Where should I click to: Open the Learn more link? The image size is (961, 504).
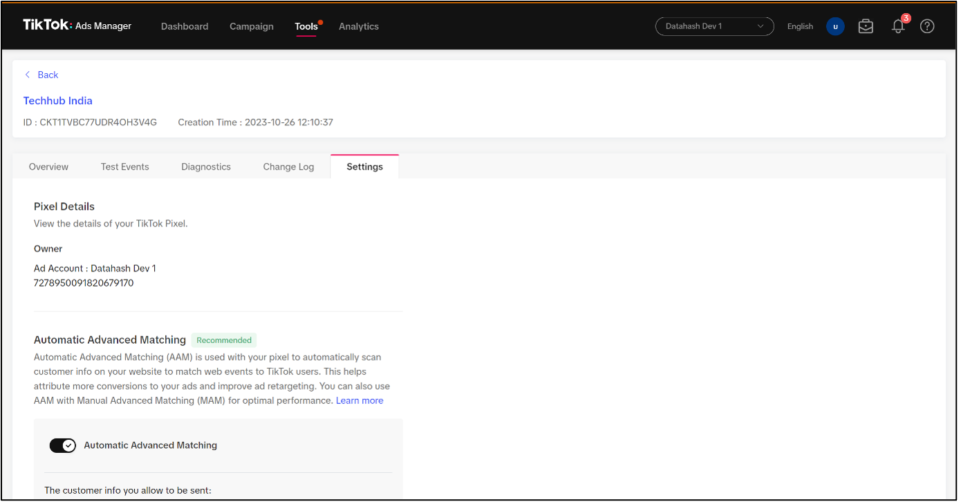[360, 400]
